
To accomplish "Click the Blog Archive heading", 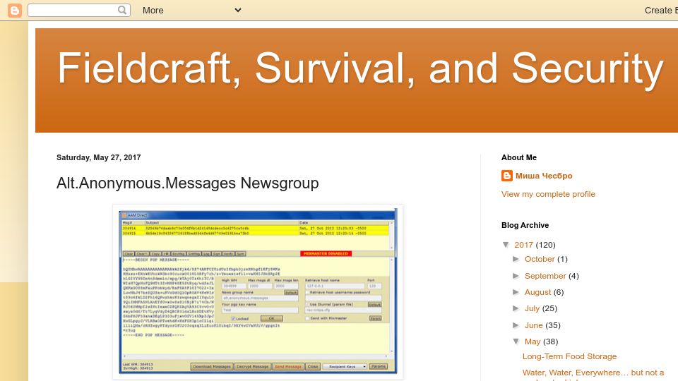I will point(525,226).
